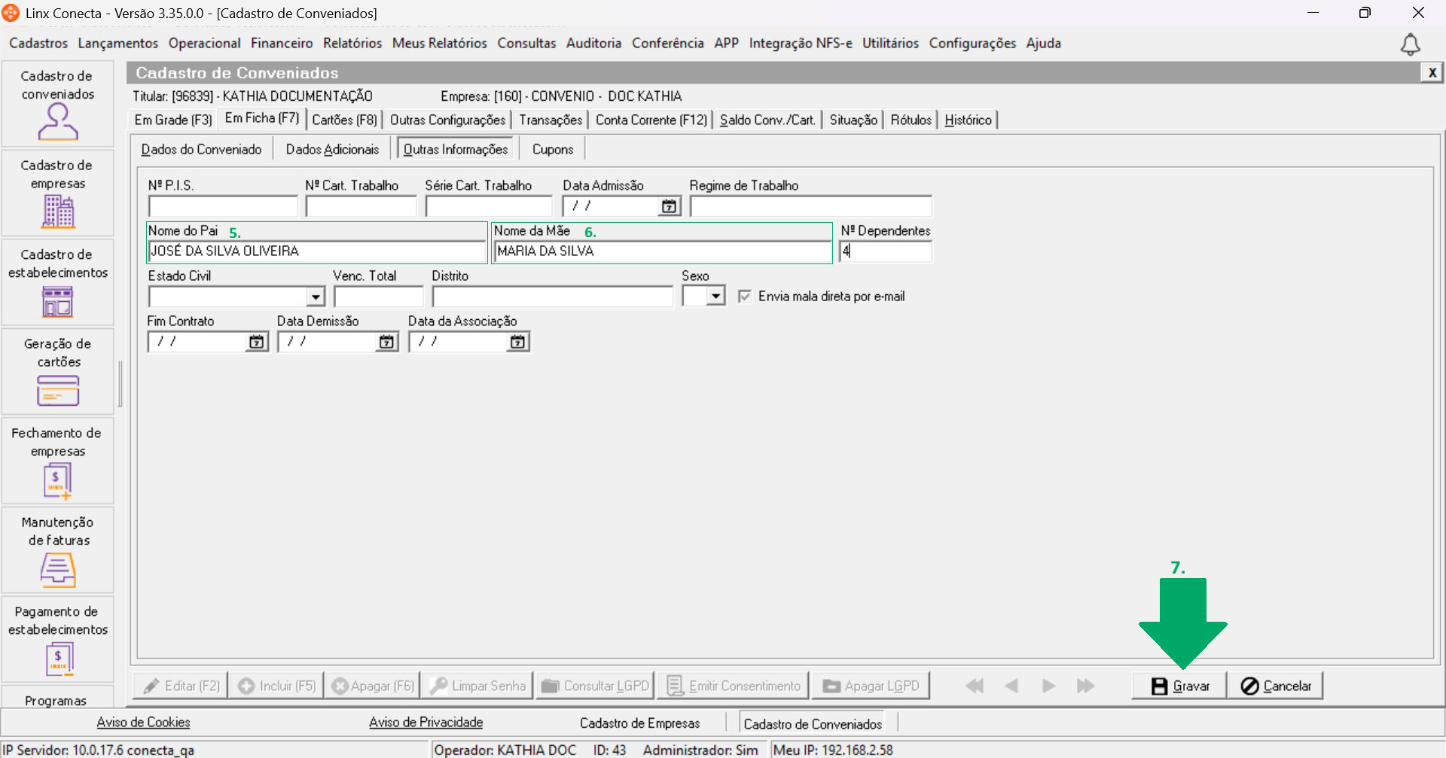Click the Gravar save button
Screen dimensions: 1446x758
[x=1179, y=686]
